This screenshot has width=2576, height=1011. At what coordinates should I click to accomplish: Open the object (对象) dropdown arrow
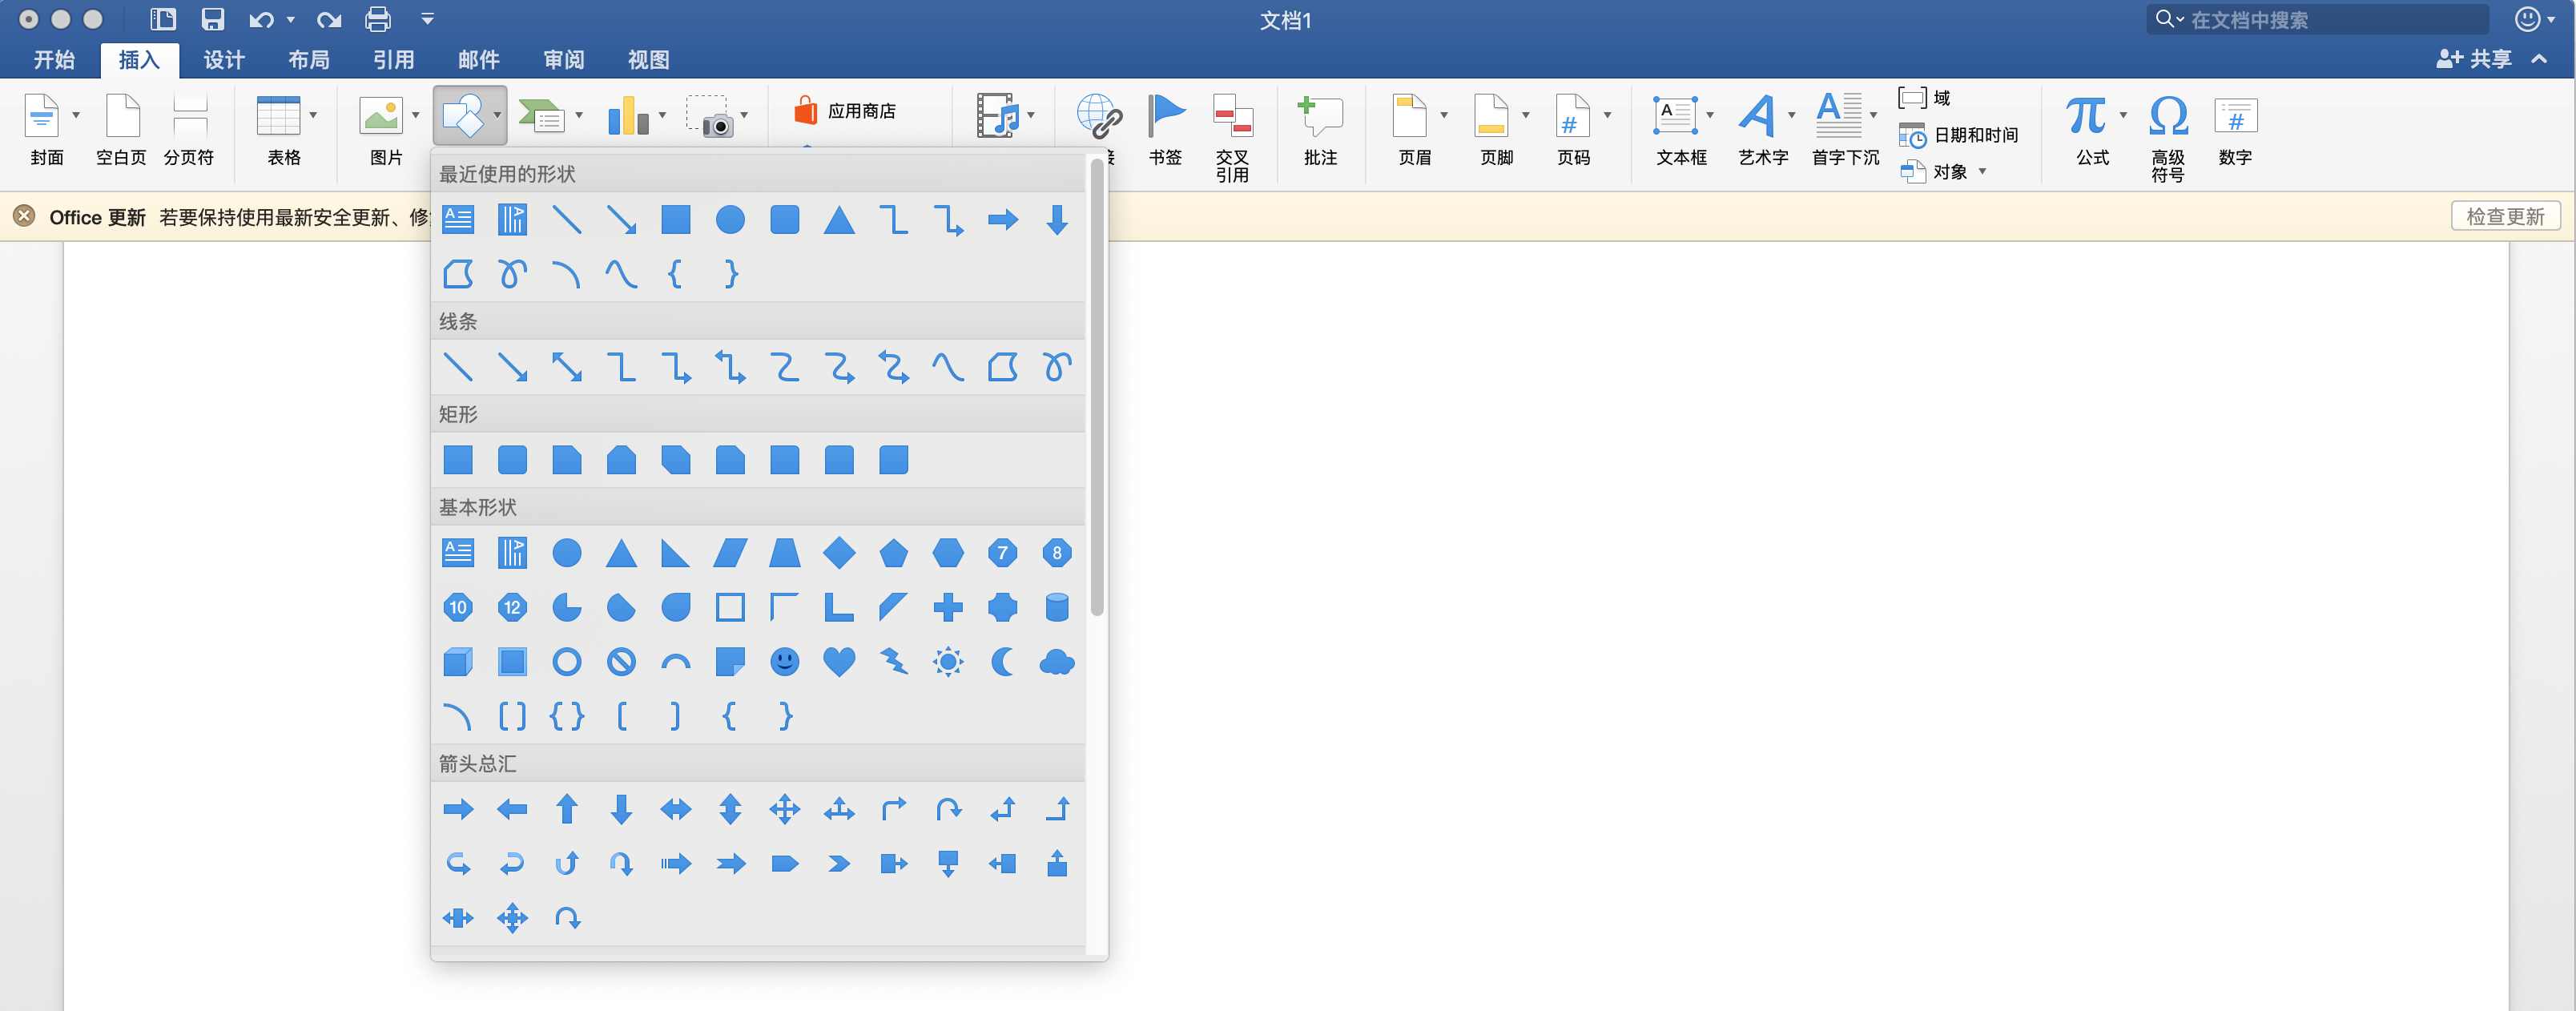tap(1983, 172)
